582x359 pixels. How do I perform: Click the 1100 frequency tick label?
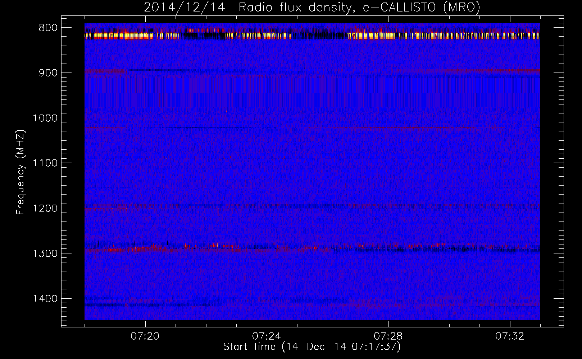(45, 163)
